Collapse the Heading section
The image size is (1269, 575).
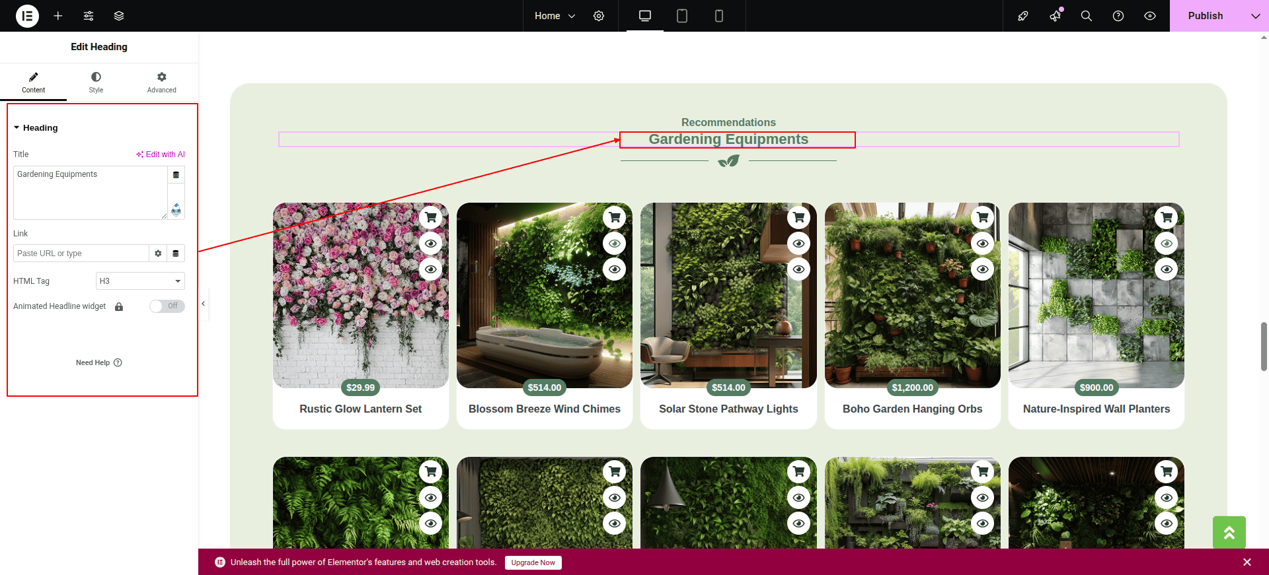point(36,128)
